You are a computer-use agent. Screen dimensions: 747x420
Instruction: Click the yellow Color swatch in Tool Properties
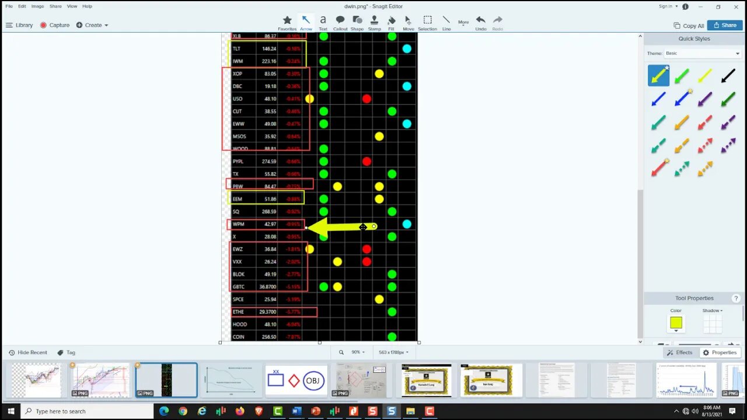pyautogui.click(x=676, y=322)
